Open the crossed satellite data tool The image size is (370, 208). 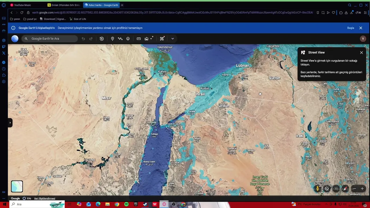point(162,39)
